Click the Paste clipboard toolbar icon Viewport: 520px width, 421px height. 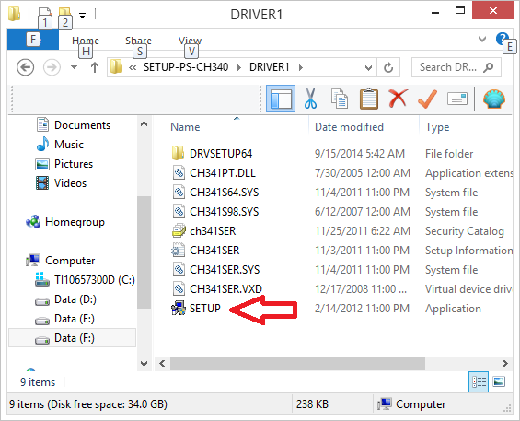click(x=369, y=99)
